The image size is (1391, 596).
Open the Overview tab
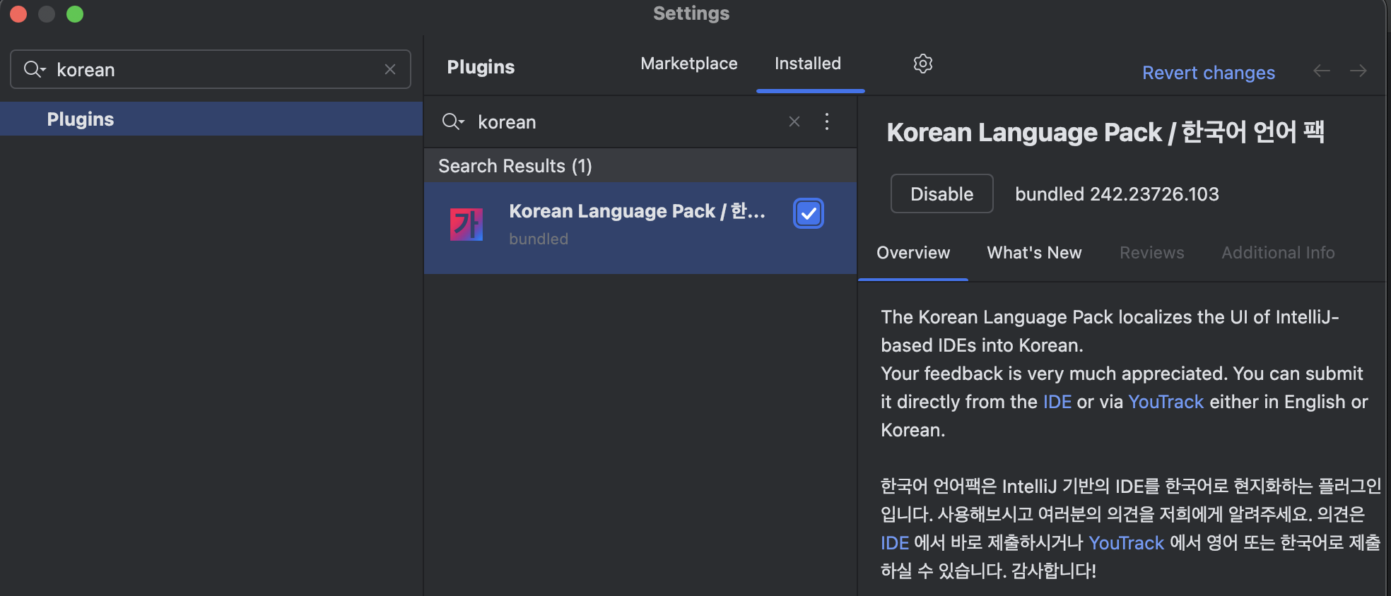913,253
